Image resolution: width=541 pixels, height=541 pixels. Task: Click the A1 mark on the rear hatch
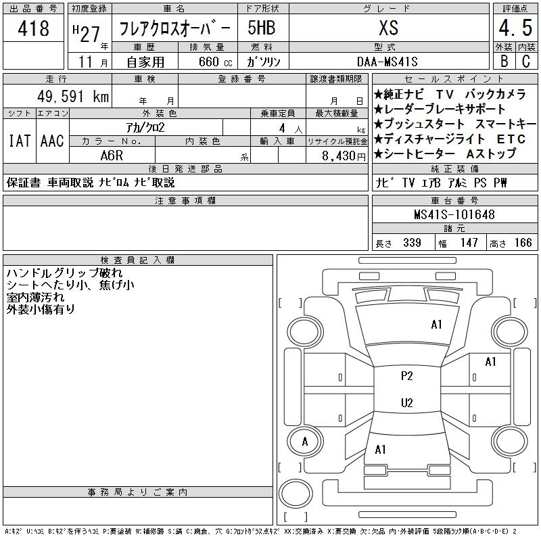coord(380,450)
